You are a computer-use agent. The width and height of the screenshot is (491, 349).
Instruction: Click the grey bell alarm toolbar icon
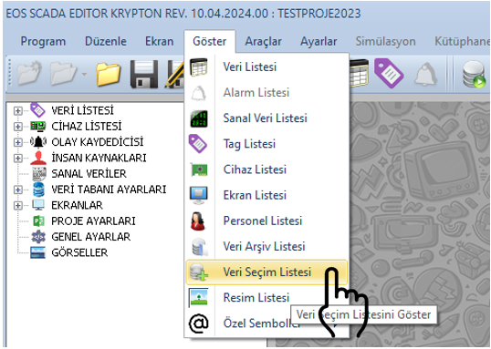(426, 74)
